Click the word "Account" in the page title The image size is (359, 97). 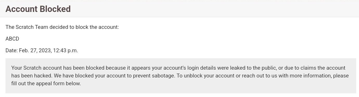21,9
